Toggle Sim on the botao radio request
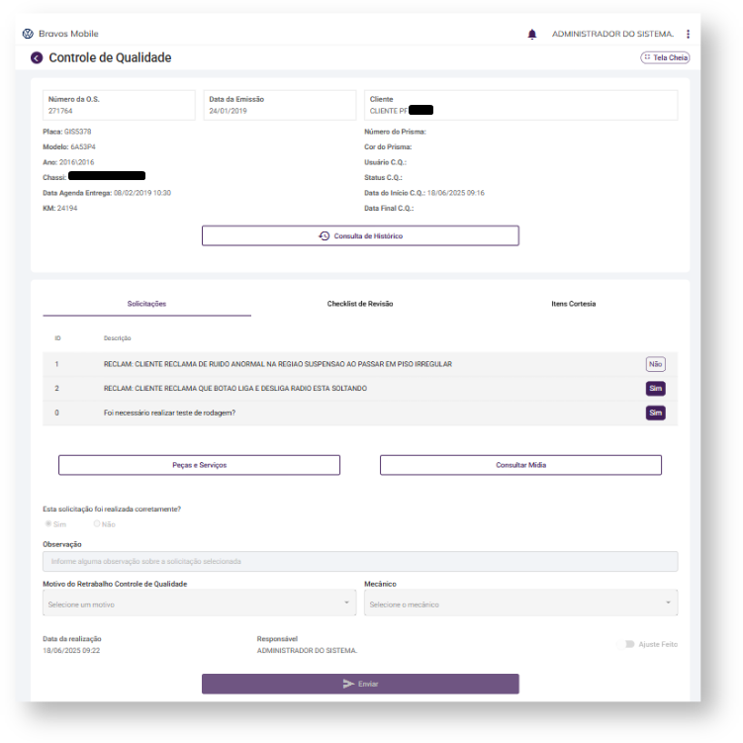 point(655,389)
